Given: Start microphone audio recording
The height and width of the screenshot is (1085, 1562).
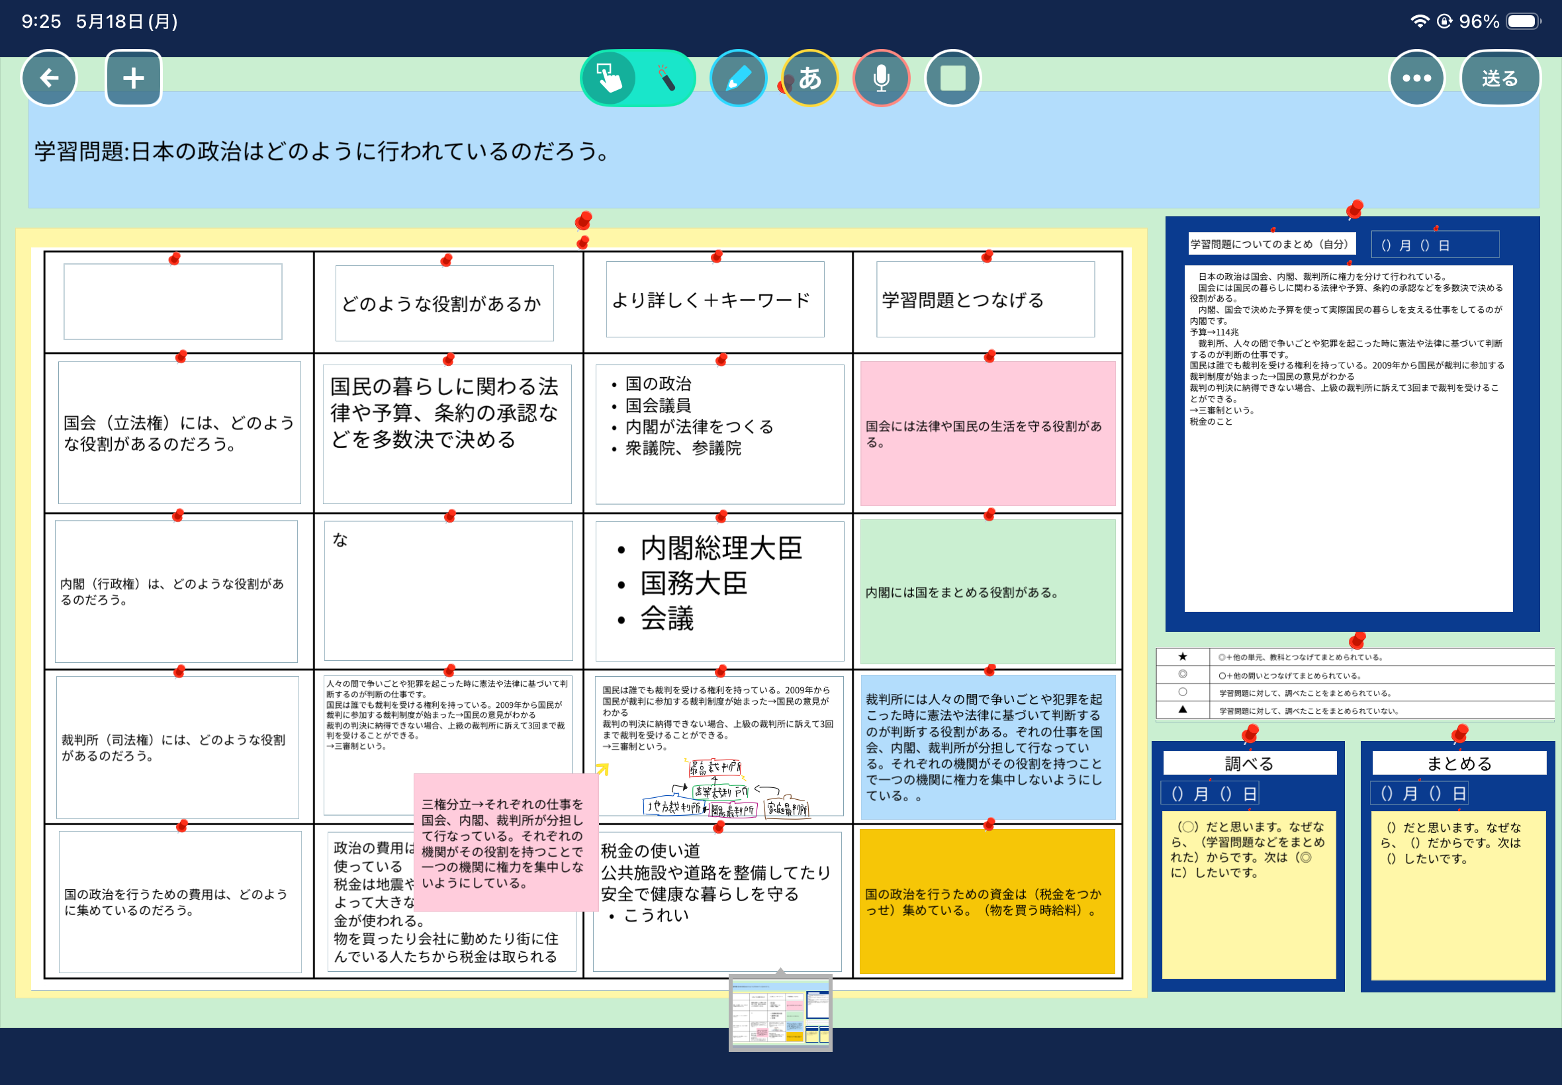Looking at the screenshot, I should pos(882,78).
